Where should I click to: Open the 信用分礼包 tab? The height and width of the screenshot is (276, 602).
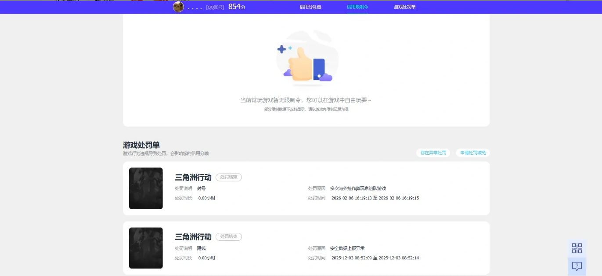(310, 7)
